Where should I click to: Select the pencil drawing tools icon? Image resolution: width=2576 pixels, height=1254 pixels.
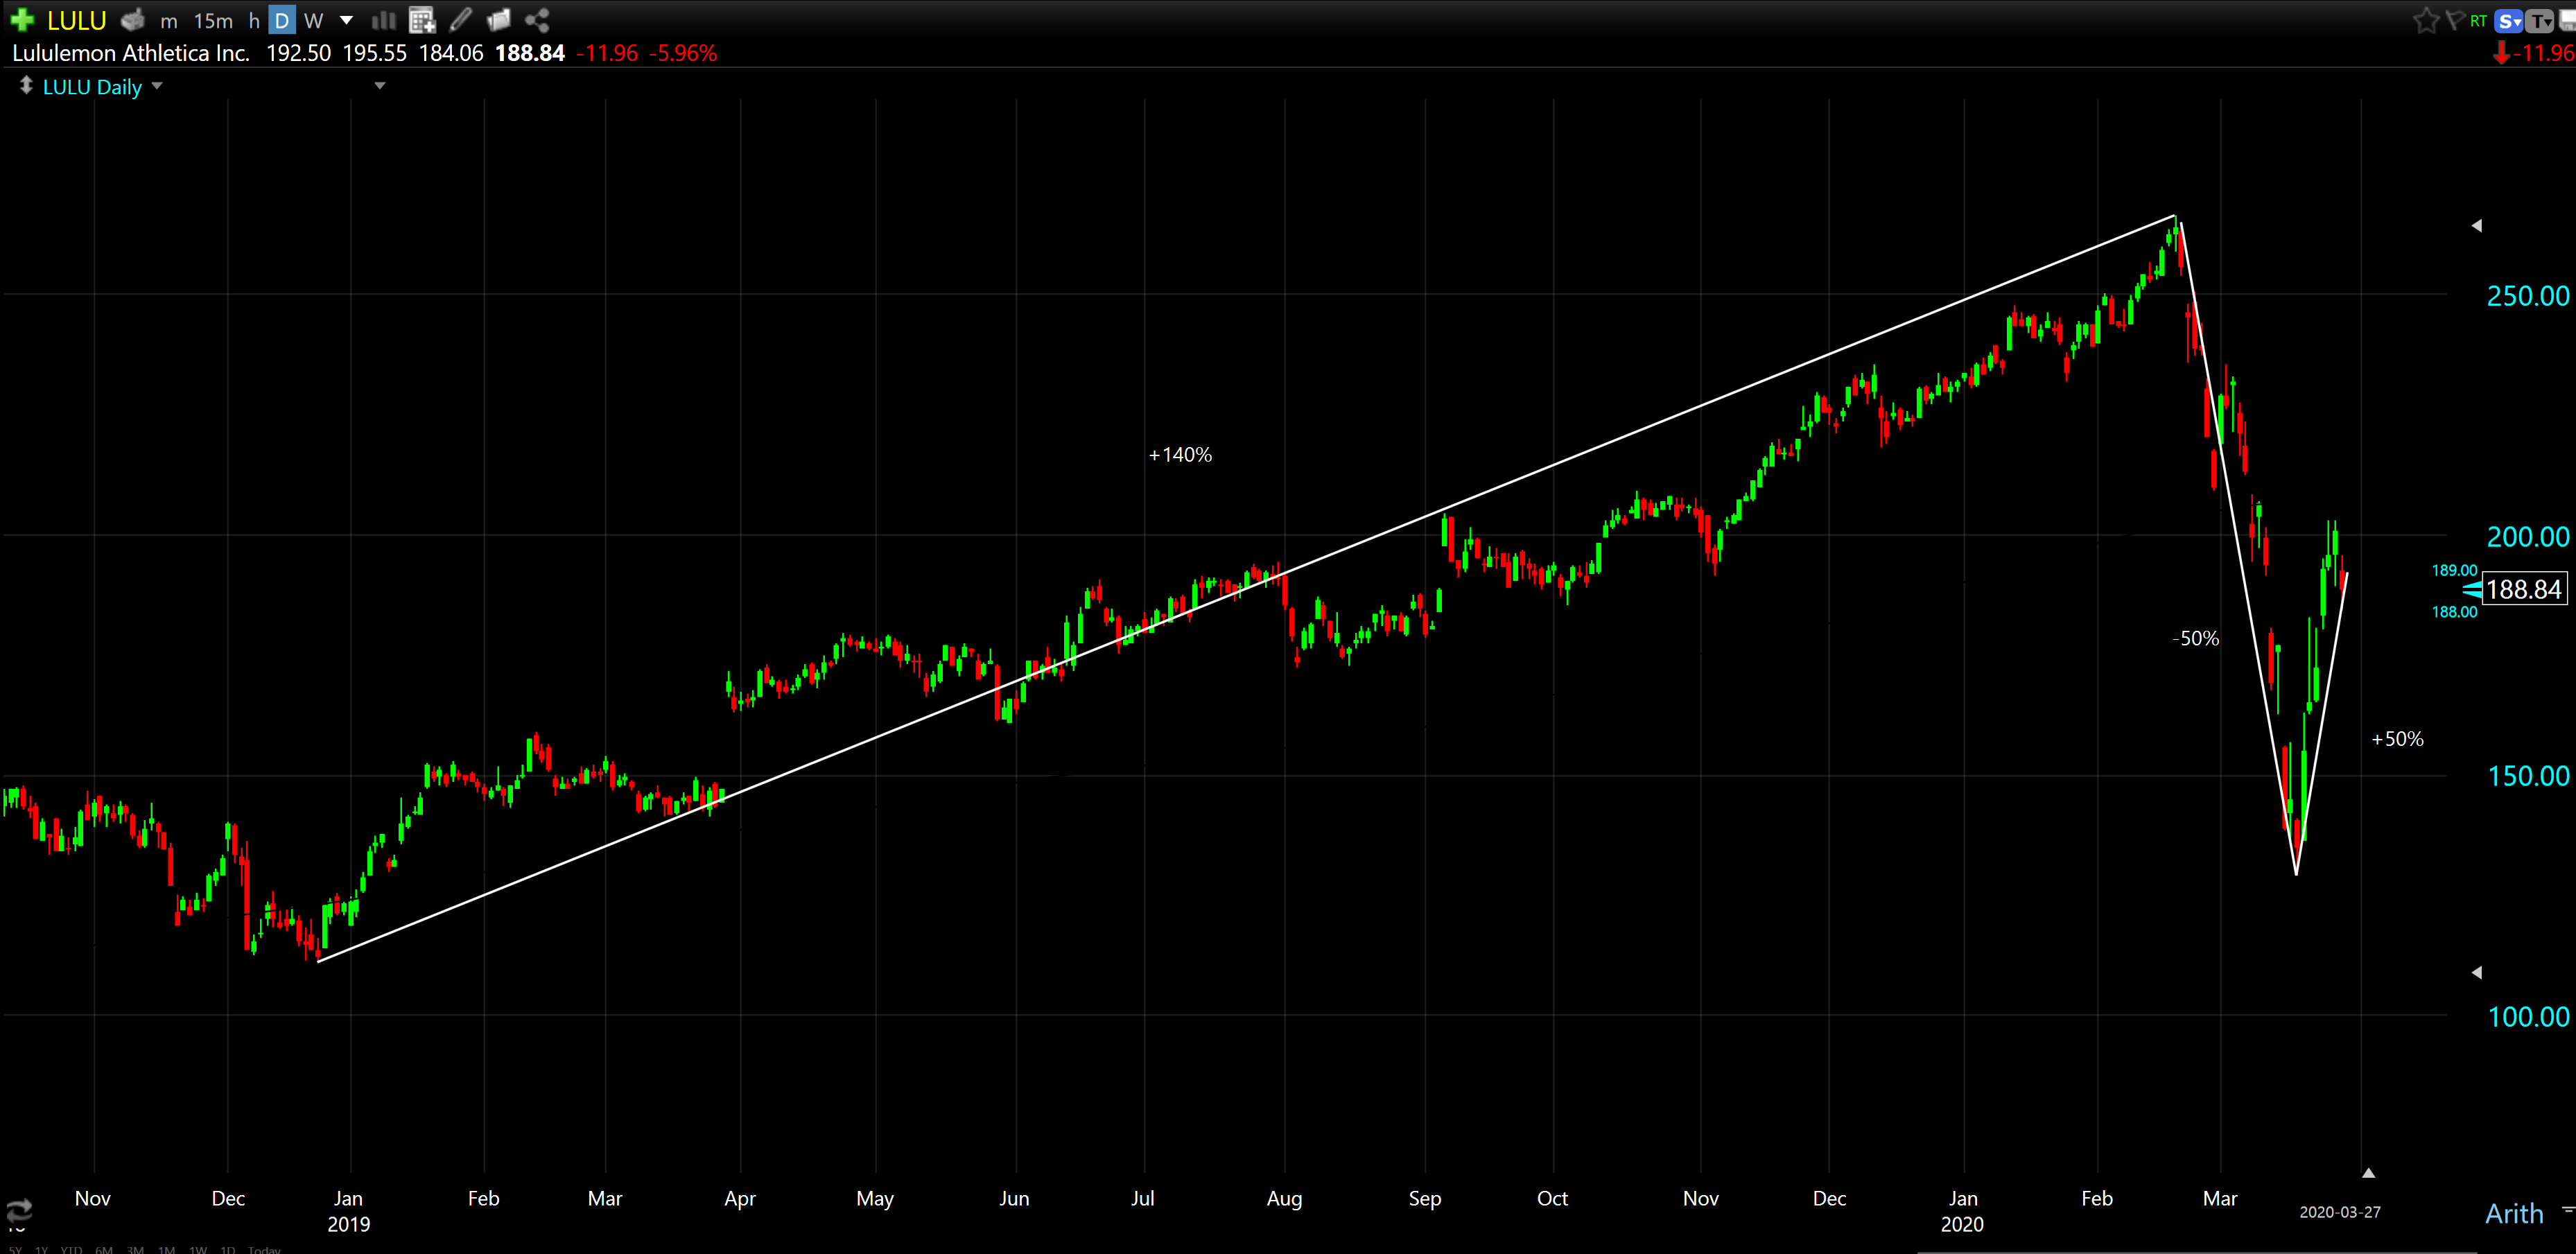(461, 19)
